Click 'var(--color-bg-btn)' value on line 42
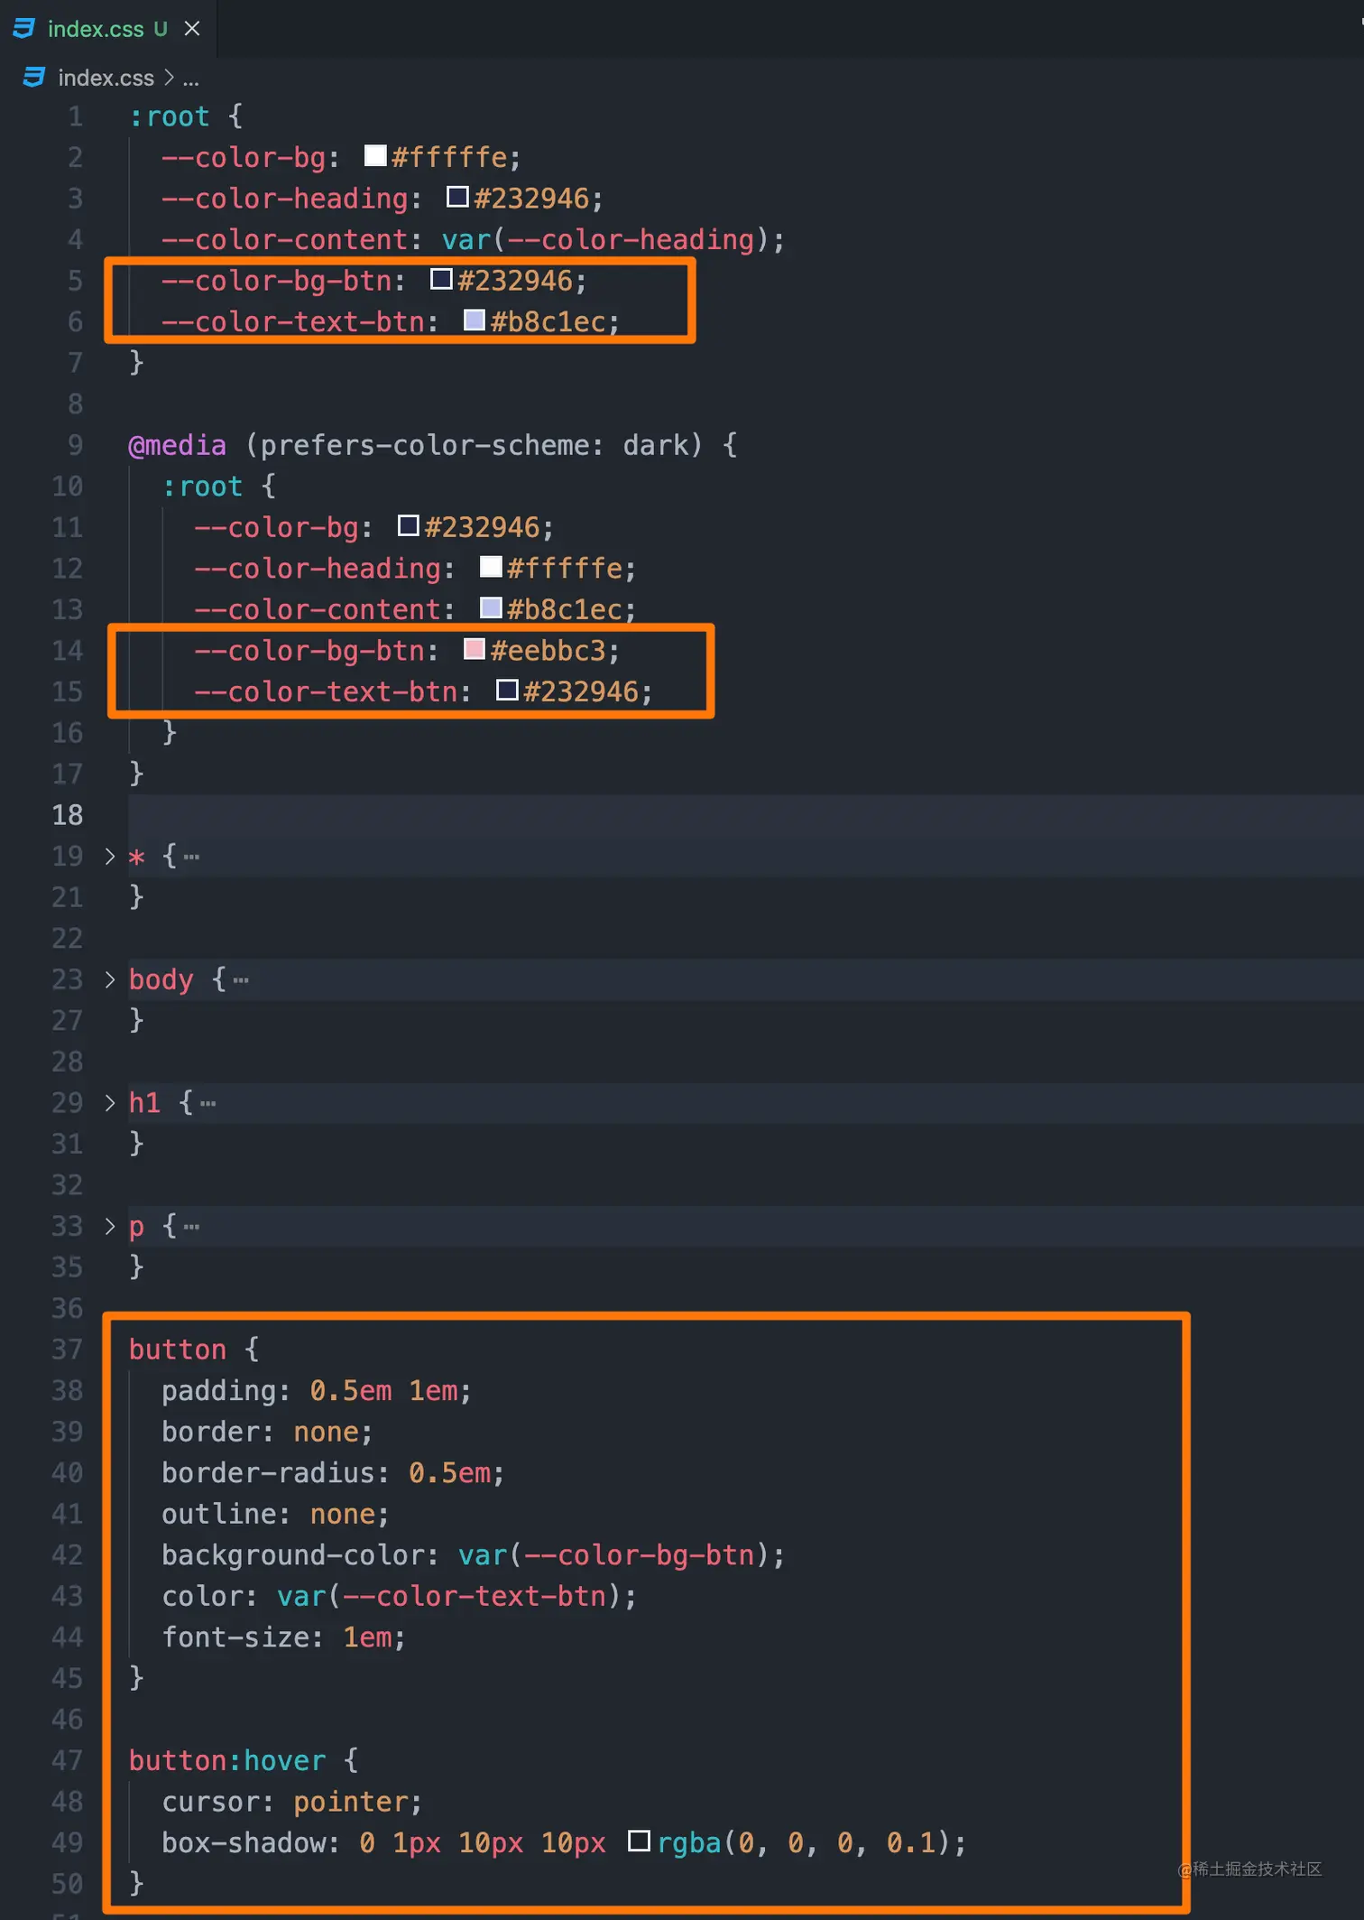 coord(613,1555)
